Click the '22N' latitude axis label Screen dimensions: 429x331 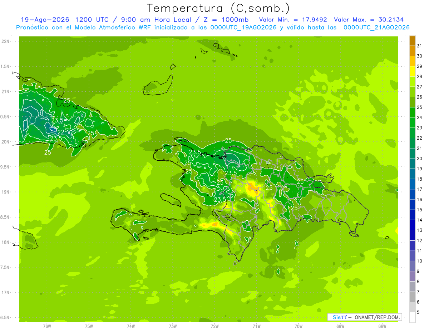pyautogui.click(x=5, y=41)
